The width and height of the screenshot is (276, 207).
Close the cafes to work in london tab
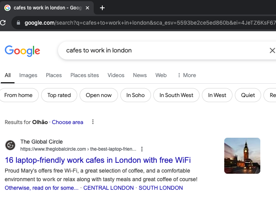(87, 8)
